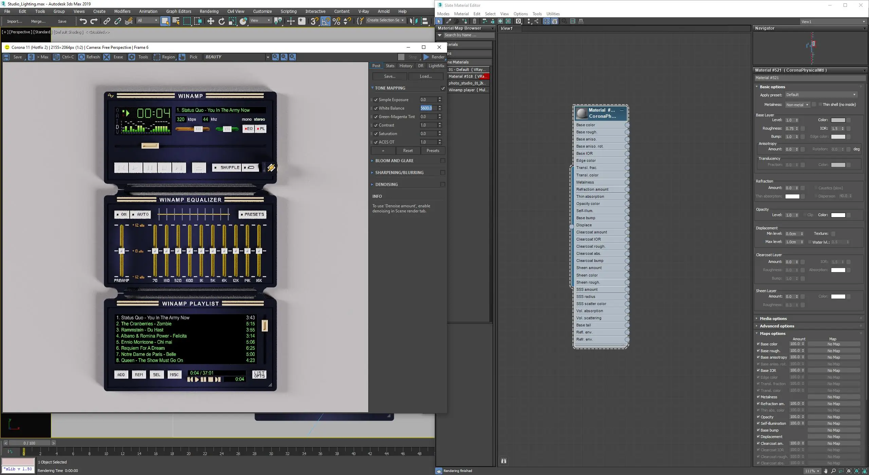869x475 pixels.
Task: Click the Load button in Corona frame buffer
Action: (426, 76)
